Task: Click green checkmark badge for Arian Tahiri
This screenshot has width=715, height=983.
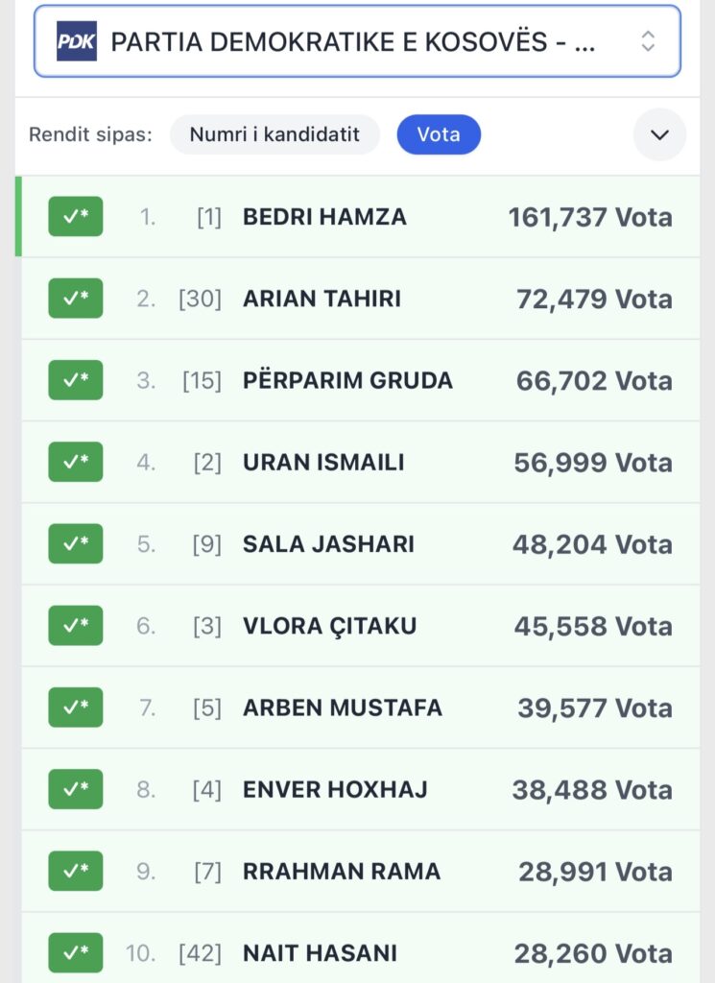Action: click(76, 299)
